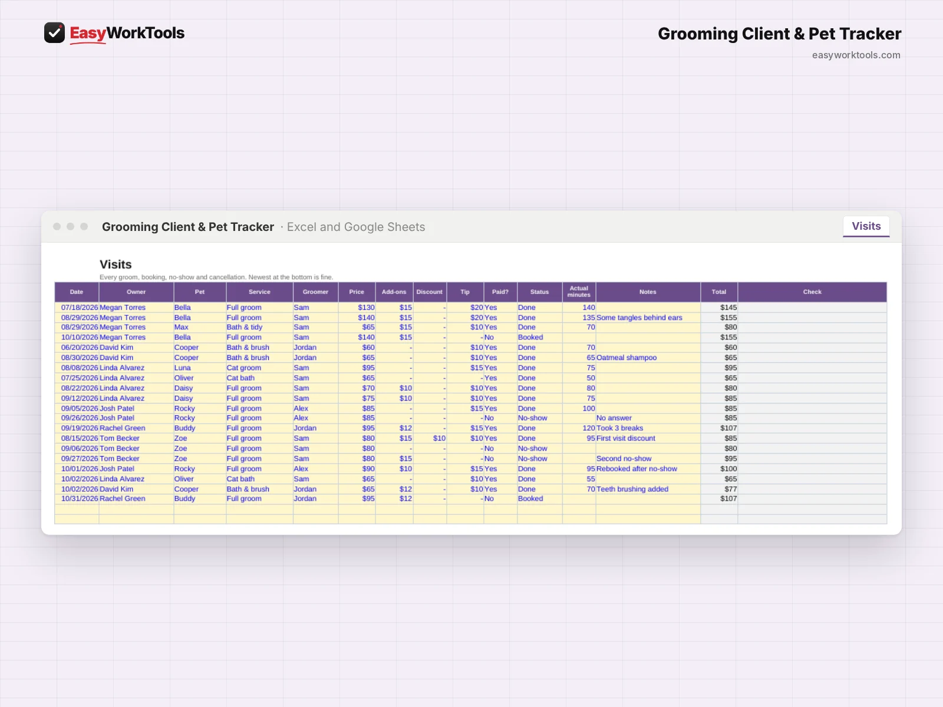
Task: Select the Add-ons column header
Action: 394,292
